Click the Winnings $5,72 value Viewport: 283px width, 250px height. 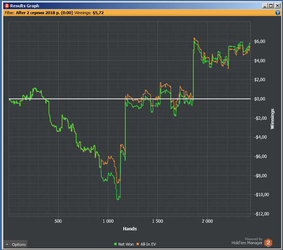(x=98, y=13)
